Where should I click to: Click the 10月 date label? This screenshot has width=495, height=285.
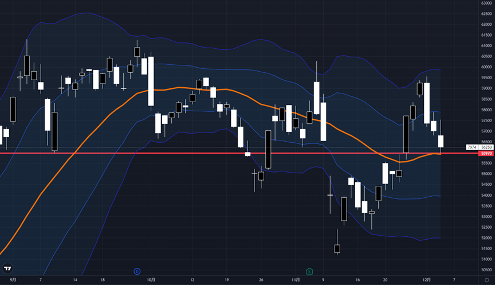tap(151, 280)
